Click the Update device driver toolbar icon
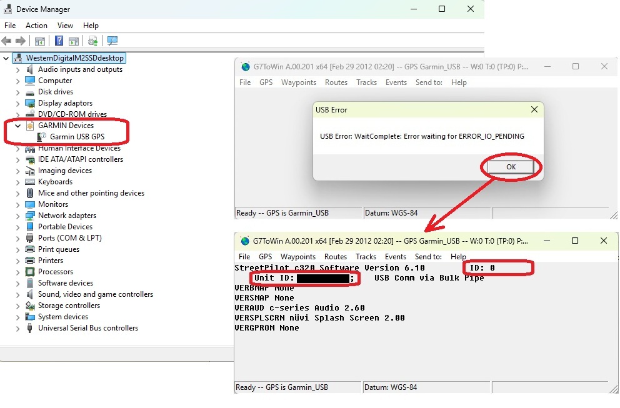 (93, 41)
